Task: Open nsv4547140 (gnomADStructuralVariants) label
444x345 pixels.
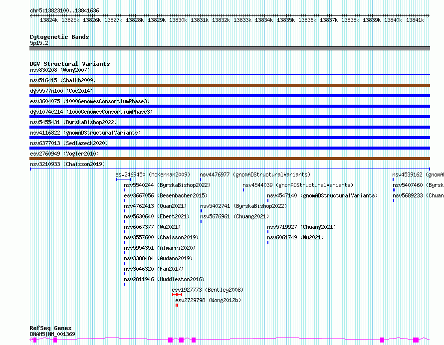Action: pos(322,195)
